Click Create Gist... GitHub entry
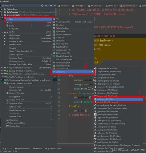Viewport: 146px width, 153px height. (x=29, y=126)
